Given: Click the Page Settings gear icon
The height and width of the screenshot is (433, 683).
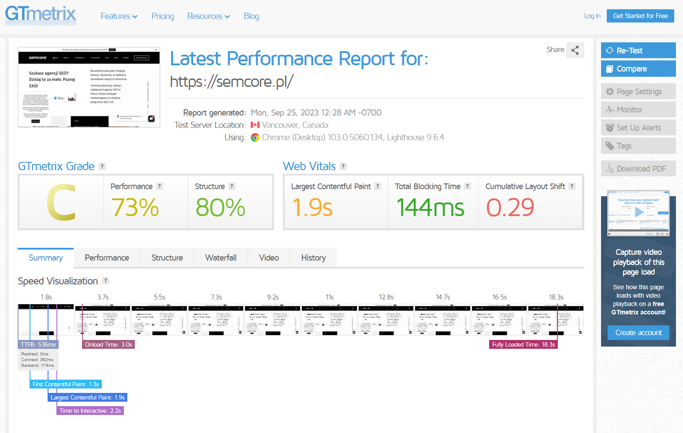Looking at the screenshot, I should [610, 91].
